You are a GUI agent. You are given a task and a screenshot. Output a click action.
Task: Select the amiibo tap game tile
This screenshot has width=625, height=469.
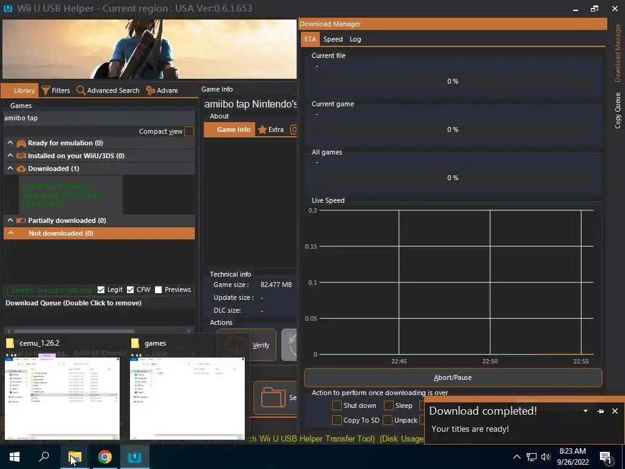(71, 195)
